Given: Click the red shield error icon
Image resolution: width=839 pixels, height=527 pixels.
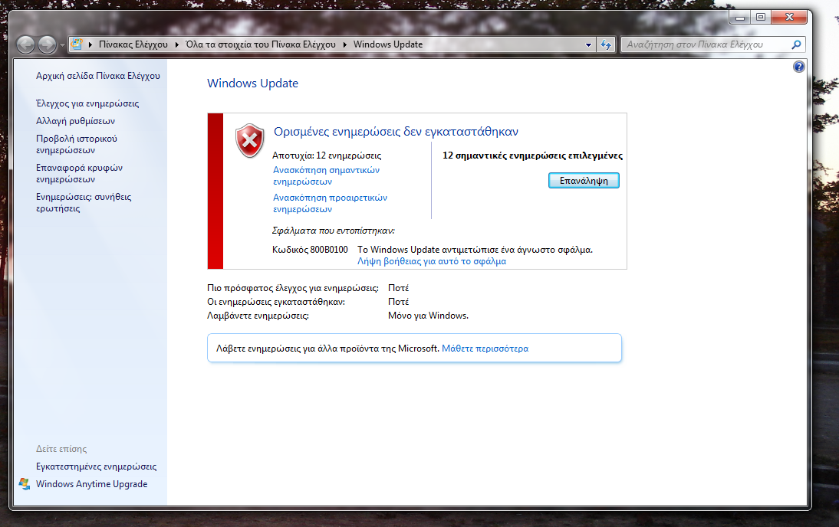Looking at the screenshot, I should [x=250, y=141].
